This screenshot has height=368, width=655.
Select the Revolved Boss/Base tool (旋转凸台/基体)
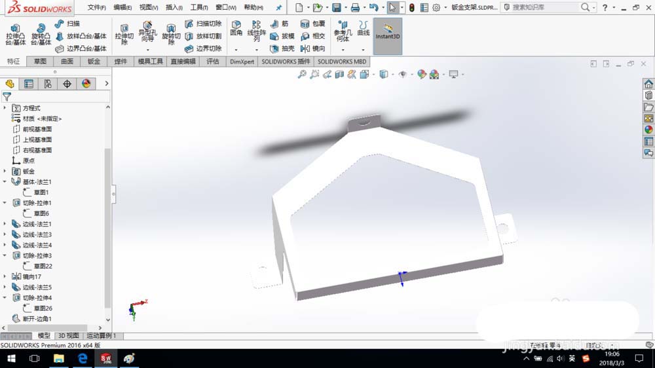pos(41,34)
